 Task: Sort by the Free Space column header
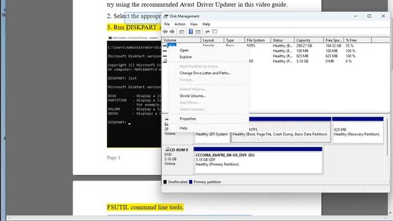(334, 40)
